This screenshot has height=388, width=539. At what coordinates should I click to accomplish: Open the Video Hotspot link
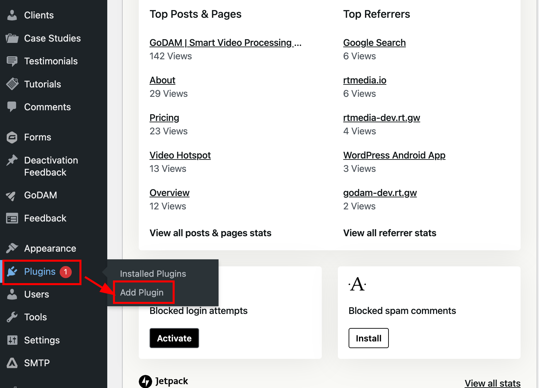point(180,155)
